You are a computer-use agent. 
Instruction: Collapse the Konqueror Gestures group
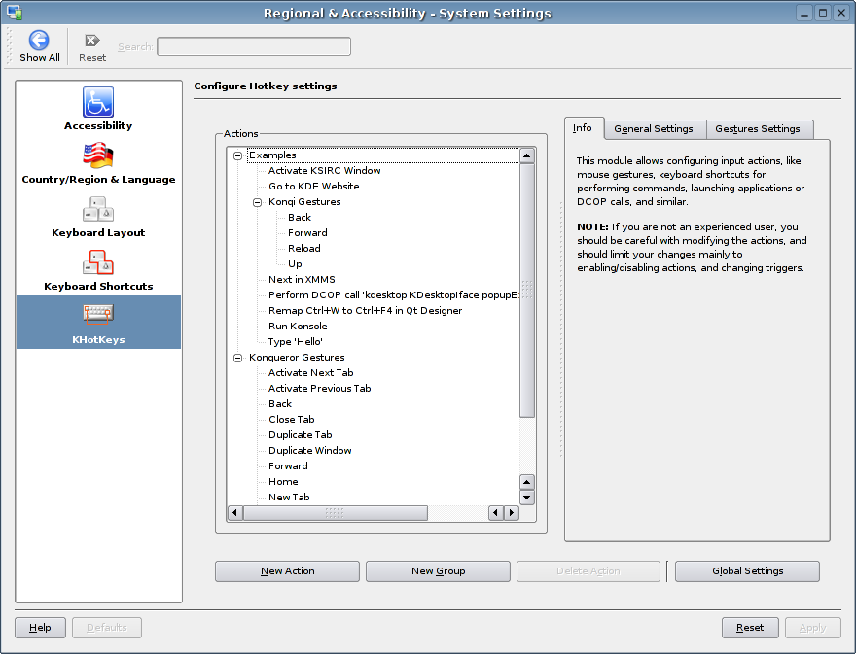click(238, 359)
